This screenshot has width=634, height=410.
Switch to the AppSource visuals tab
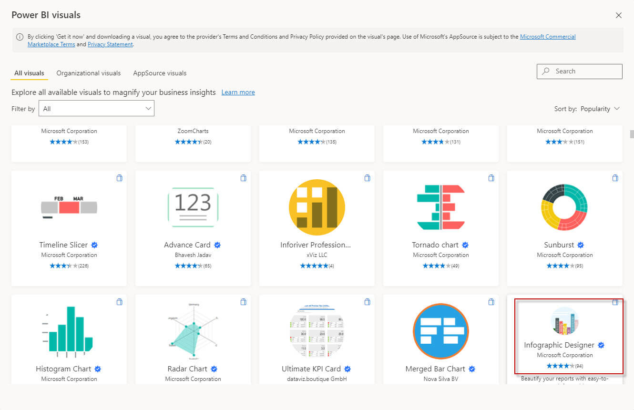tap(160, 73)
